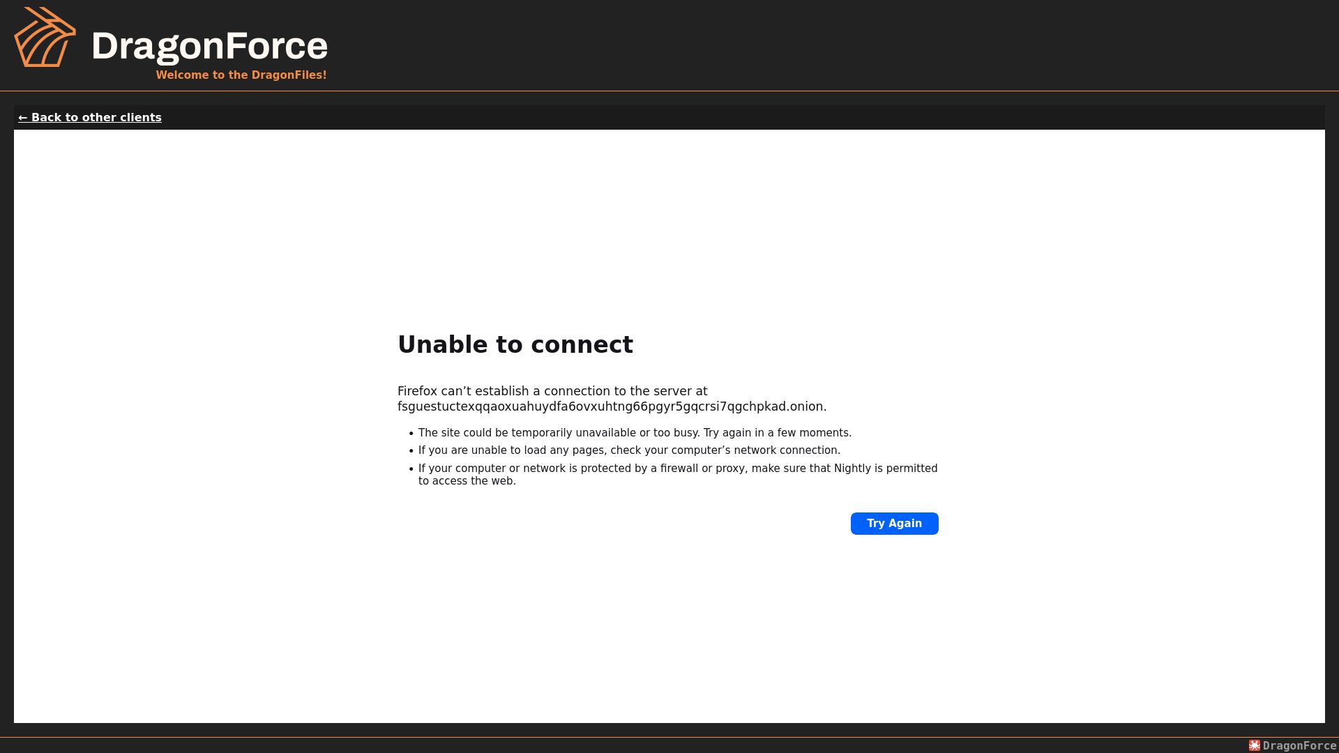Click 'Welcome to the DragonFiles!' tagline
This screenshot has width=1339, height=753.
(x=241, y=75)
